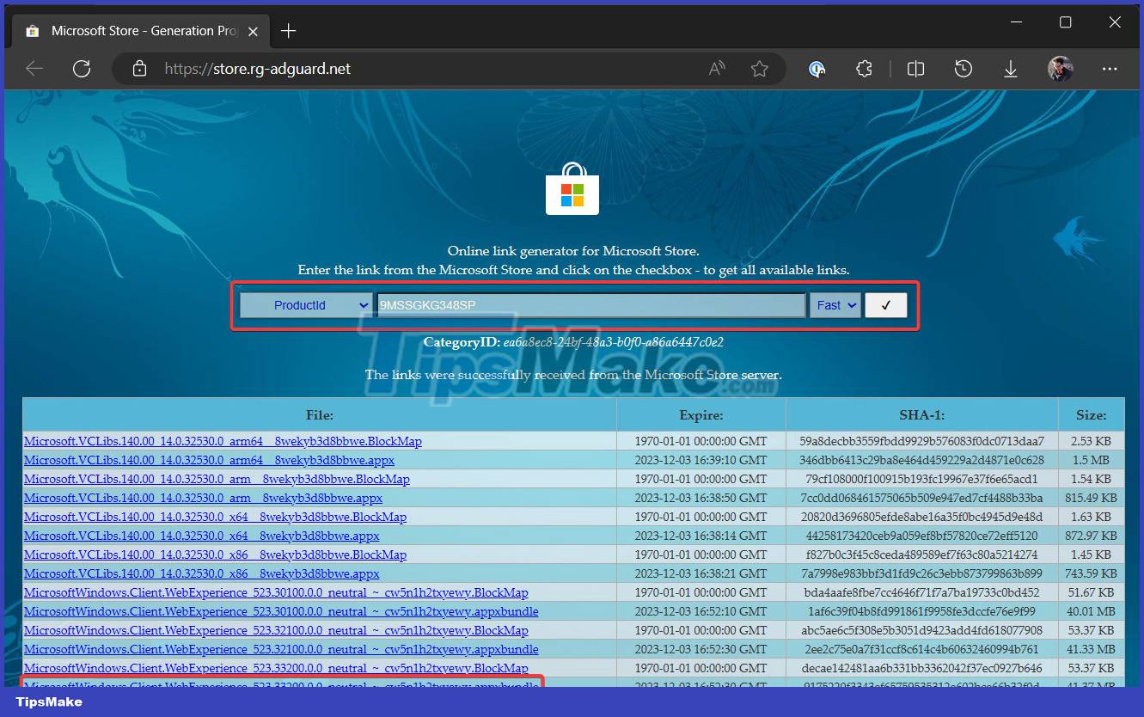Add this page to favorites

(x=760, y=69)
